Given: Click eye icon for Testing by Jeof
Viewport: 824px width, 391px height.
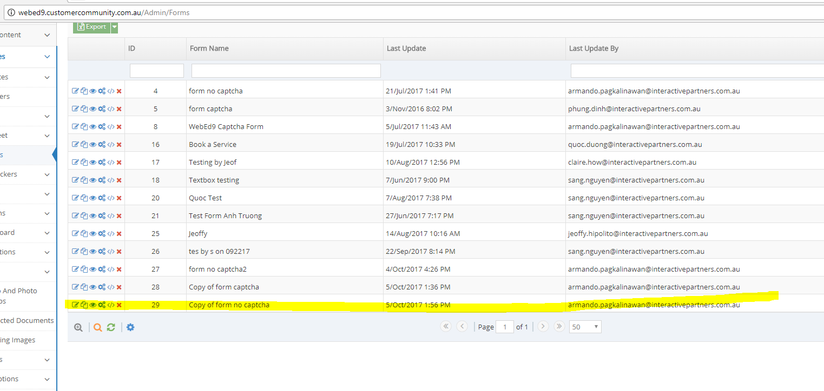Looking at the screenshot, I should tap(93, 163).
